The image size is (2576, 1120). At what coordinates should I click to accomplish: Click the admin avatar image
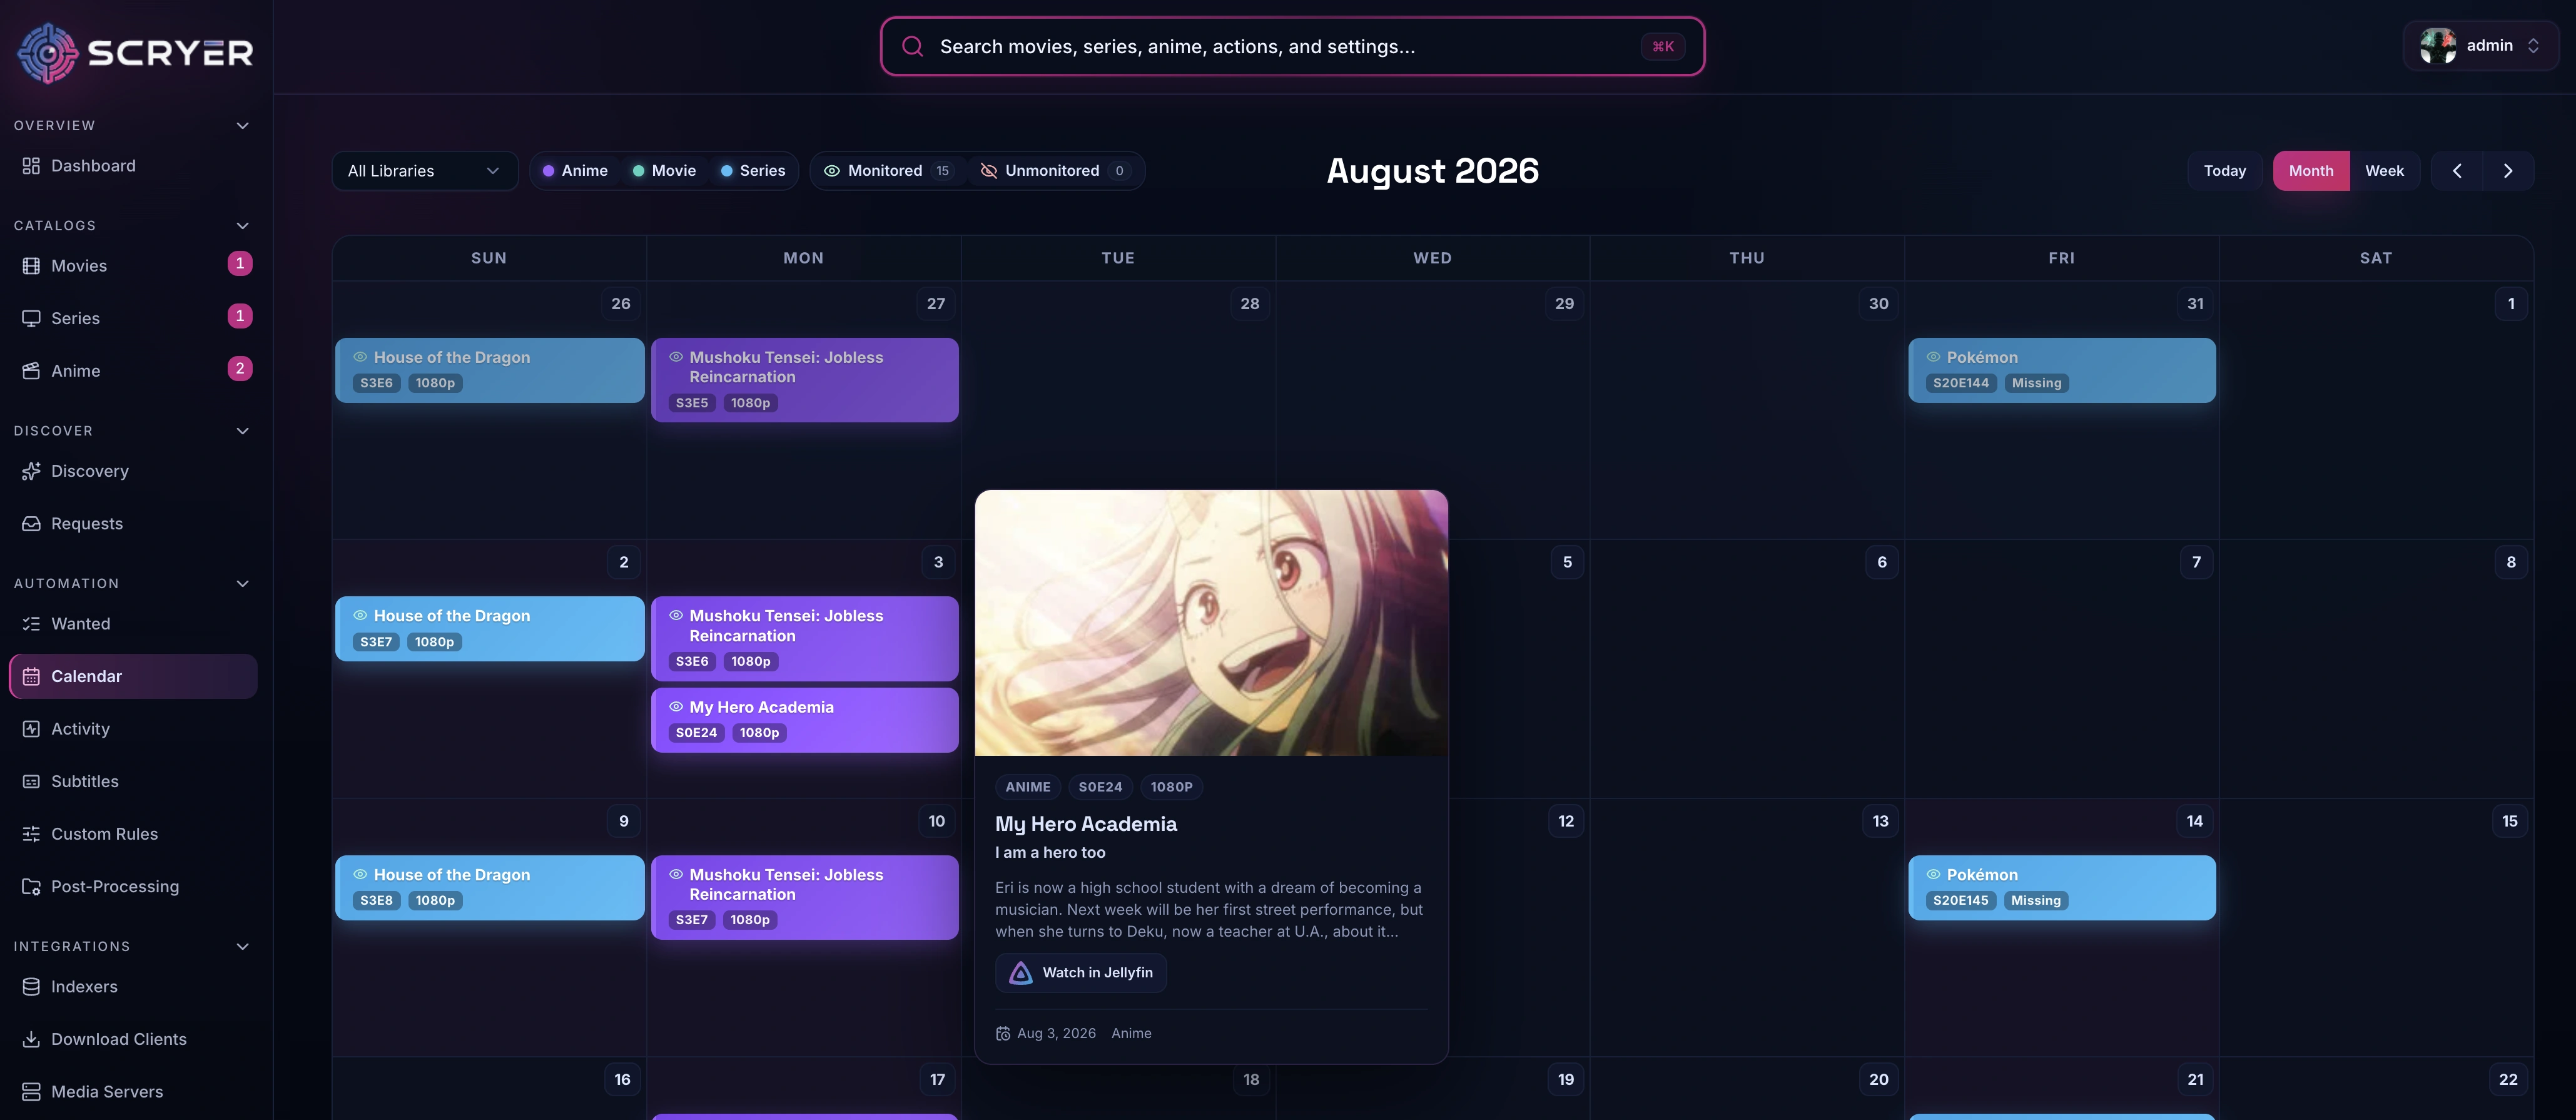2438,46
